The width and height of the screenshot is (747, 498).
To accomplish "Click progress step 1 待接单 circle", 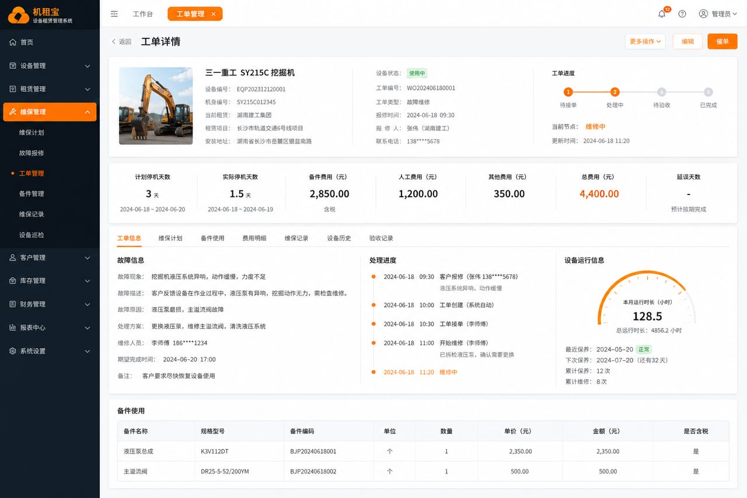I will point(568,92).
